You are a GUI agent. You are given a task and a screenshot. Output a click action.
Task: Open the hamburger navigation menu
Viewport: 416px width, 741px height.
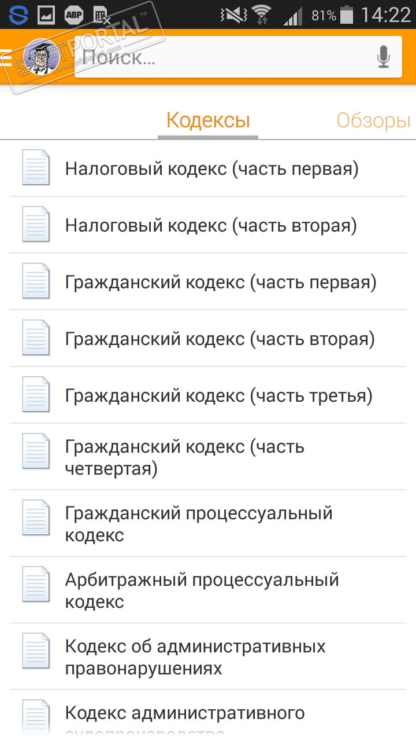6,58
